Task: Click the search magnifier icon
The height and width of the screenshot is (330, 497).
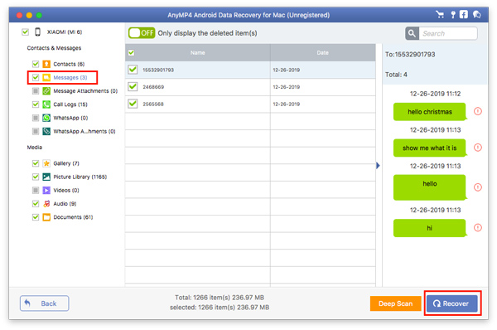Action: (412, 33)
